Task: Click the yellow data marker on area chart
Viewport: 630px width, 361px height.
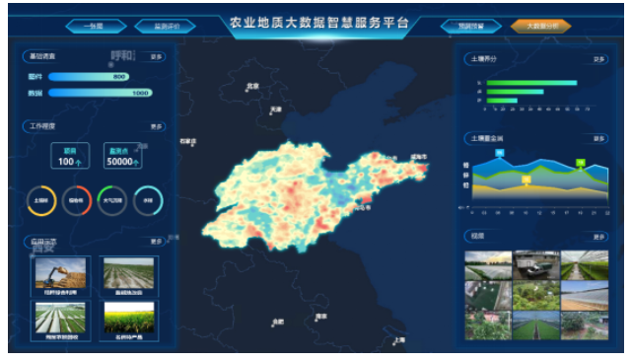Action: (525, 180)
